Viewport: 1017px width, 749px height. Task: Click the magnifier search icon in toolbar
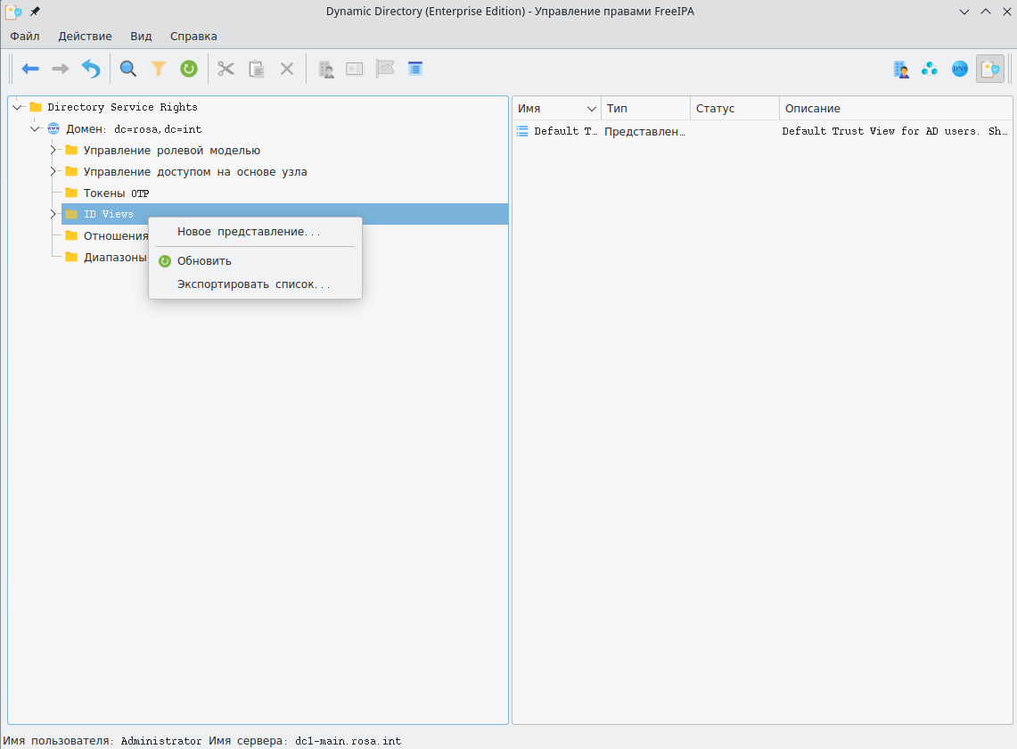128,69
